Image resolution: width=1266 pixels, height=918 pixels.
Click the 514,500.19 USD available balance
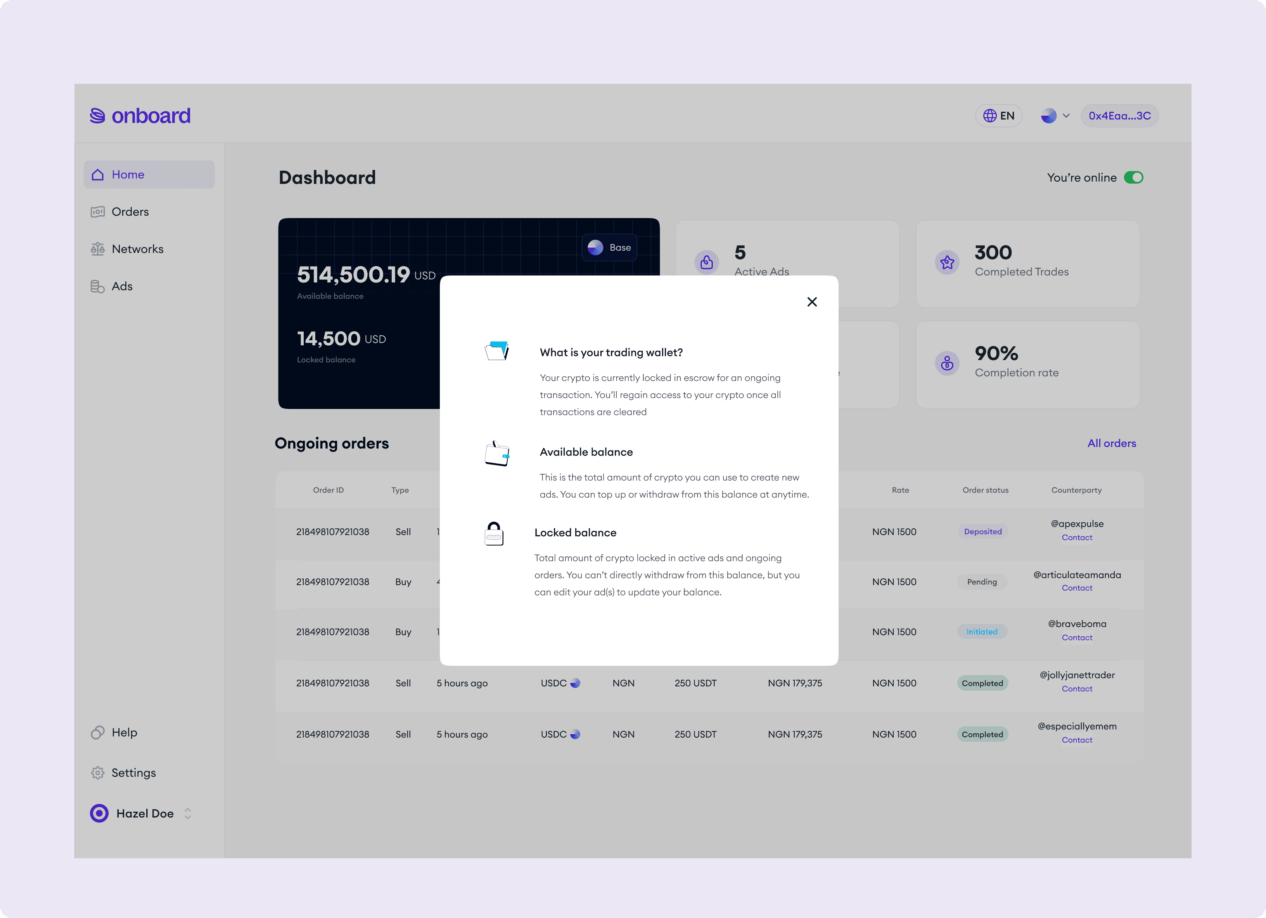point(366,274)
